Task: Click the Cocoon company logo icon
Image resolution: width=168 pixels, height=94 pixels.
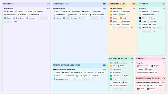Action: coord(83,11)
